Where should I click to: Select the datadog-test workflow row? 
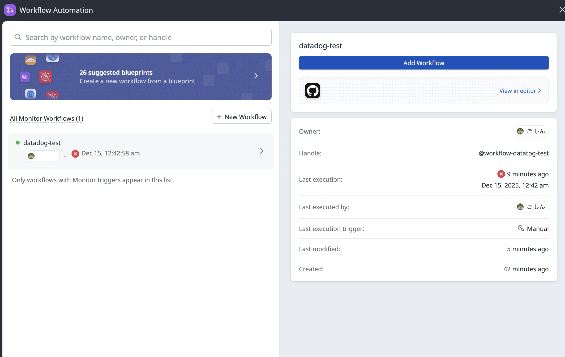click(x=141, y=151)
